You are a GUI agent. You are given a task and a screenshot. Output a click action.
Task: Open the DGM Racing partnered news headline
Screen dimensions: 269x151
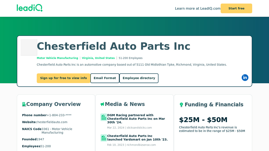click(136, 119)
